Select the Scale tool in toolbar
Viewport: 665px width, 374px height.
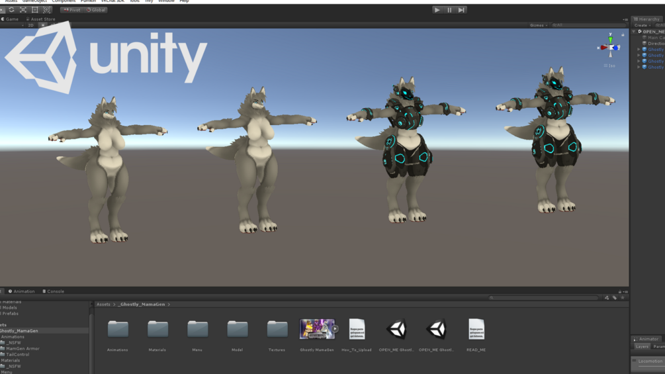point(23,10)
